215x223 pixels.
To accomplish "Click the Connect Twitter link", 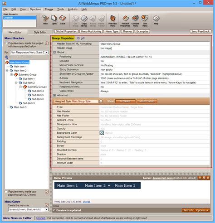I will click(x=41, y=218).
